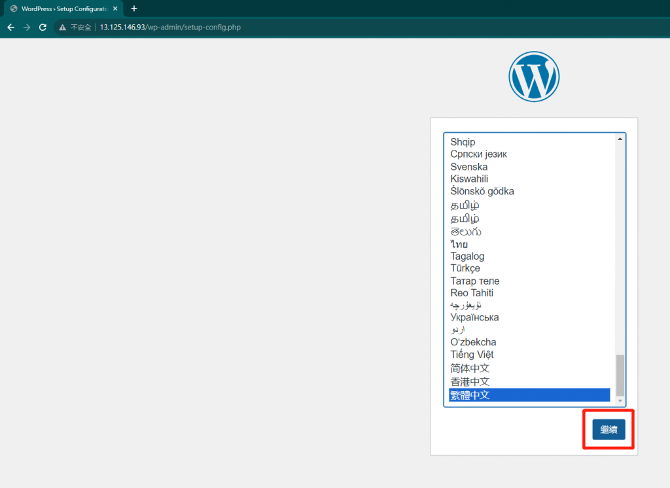The width and height of the screenshot is (670, 488).
Task: Click the 繼續 continue button
Action: point(608,430)
